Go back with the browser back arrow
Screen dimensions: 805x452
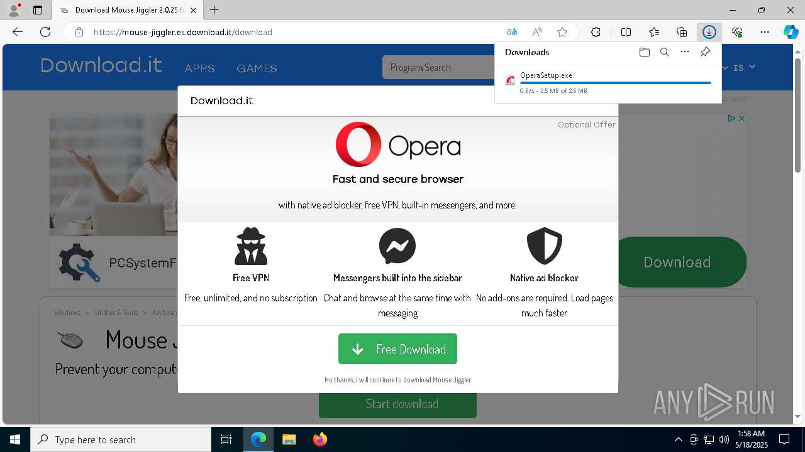[x=18, y=32]
